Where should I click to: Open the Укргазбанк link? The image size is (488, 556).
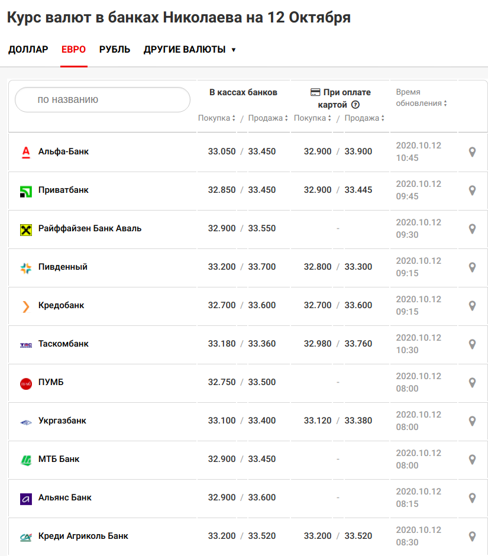point(63,421)
